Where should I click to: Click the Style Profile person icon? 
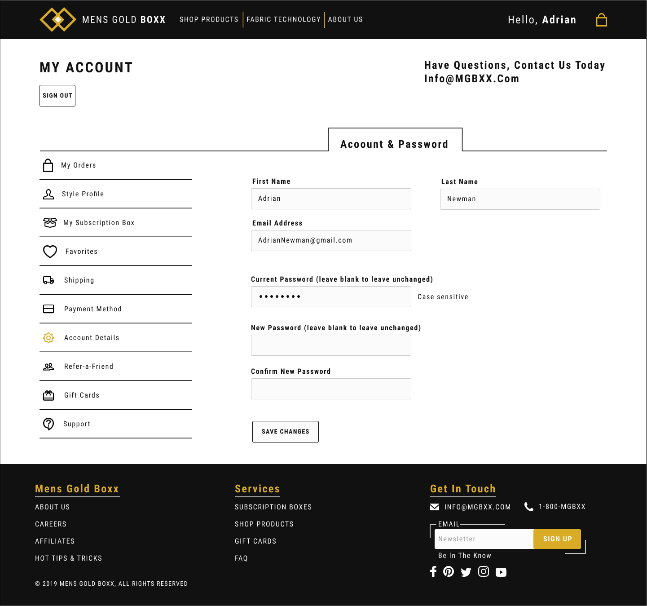(x=48, y=194)
